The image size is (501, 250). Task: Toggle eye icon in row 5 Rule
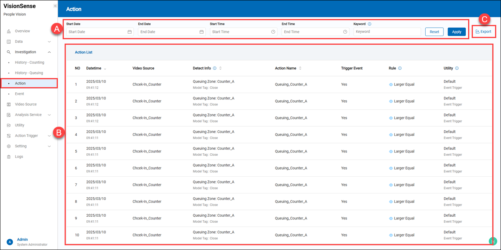point(391,151)
